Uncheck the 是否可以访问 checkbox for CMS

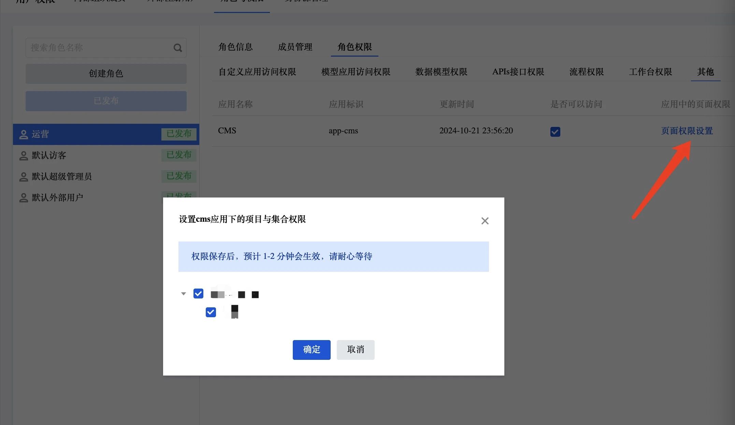tap(555, 131)
